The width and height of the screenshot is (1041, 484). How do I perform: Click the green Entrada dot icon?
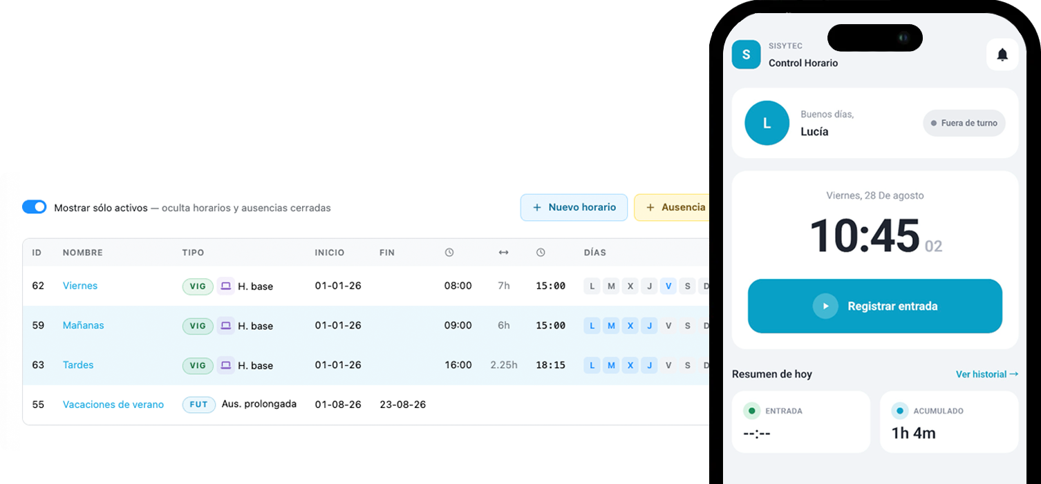[x=751, y=411]
